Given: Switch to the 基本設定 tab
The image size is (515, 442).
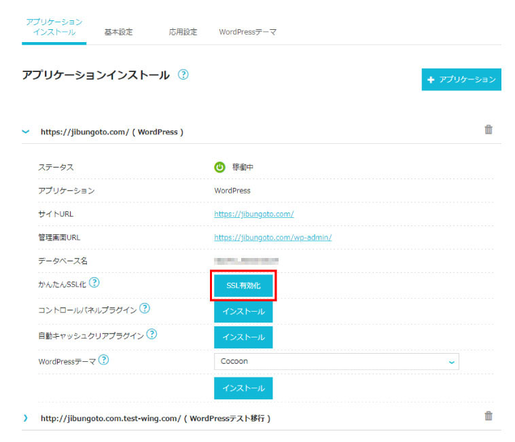Looking at the screenshot, I should [118, 32].
